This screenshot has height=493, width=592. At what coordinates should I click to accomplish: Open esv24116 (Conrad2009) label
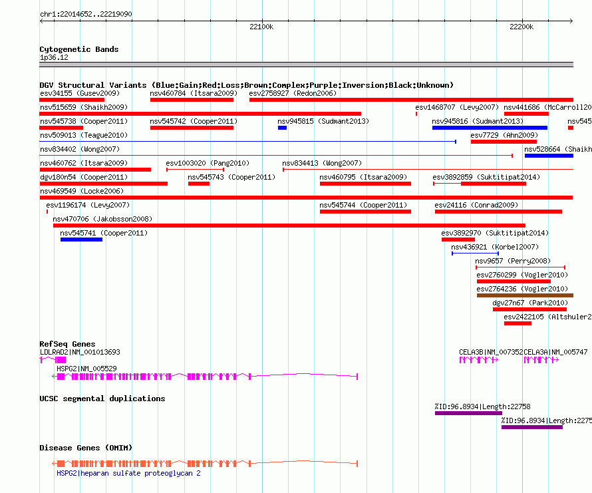pyautogui.click(x=476, y=205)
